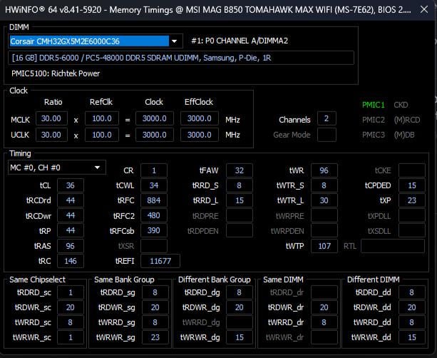Click the tWR value field

tap(324, 170)
